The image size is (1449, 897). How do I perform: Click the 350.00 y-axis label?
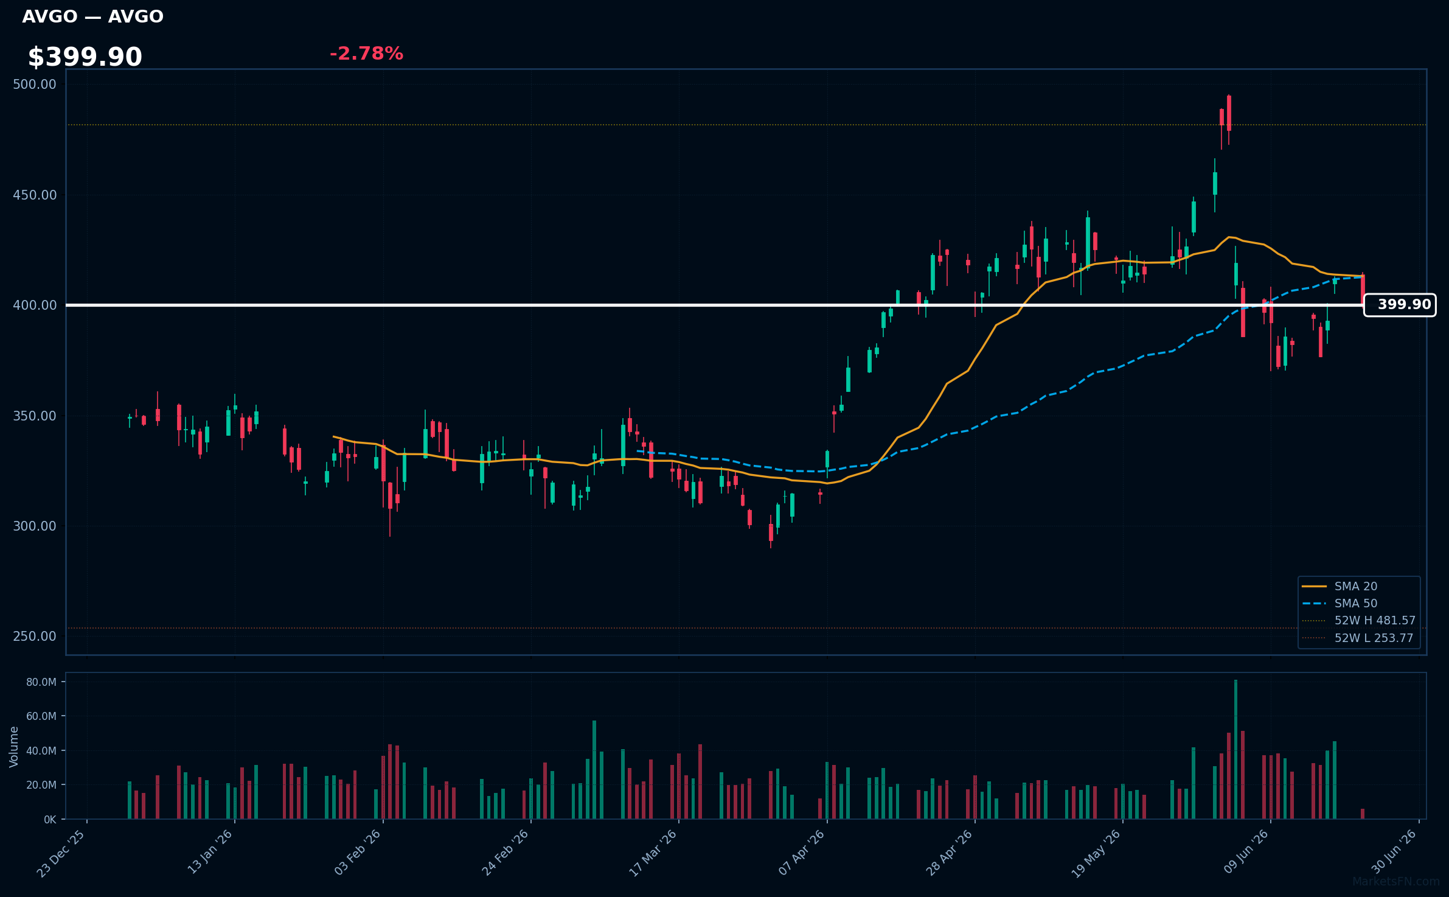point(35,416)
